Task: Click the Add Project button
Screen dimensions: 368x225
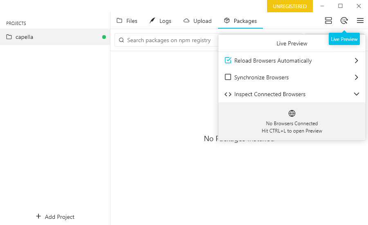Action: coord(55,217)
